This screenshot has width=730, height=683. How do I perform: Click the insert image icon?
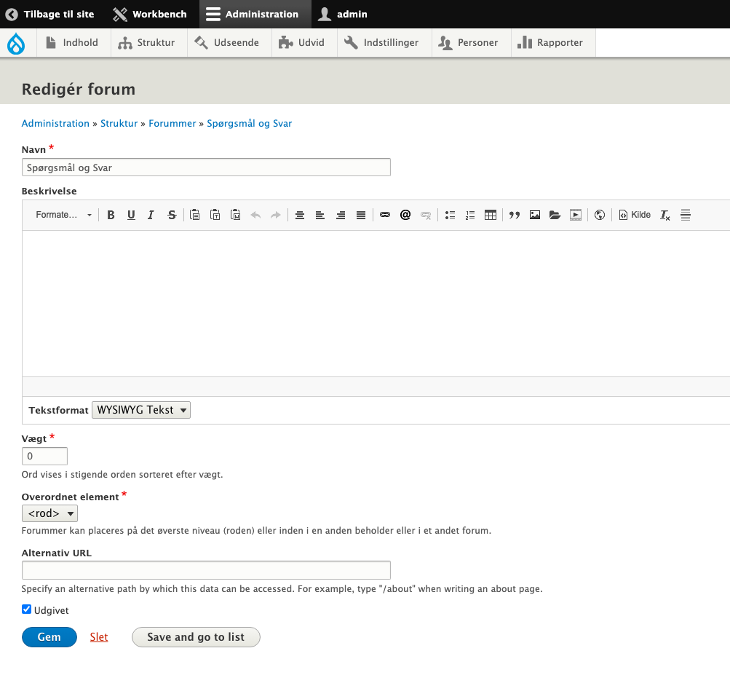click(x=535, y=215)
